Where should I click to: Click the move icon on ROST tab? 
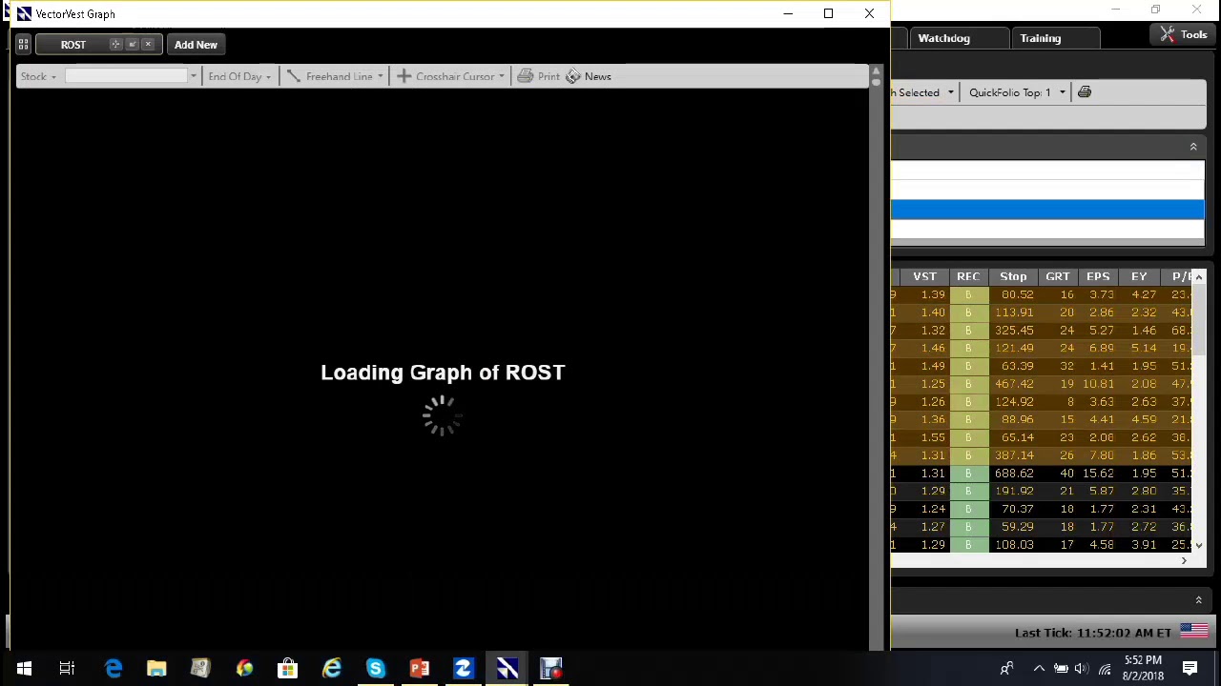116,45
